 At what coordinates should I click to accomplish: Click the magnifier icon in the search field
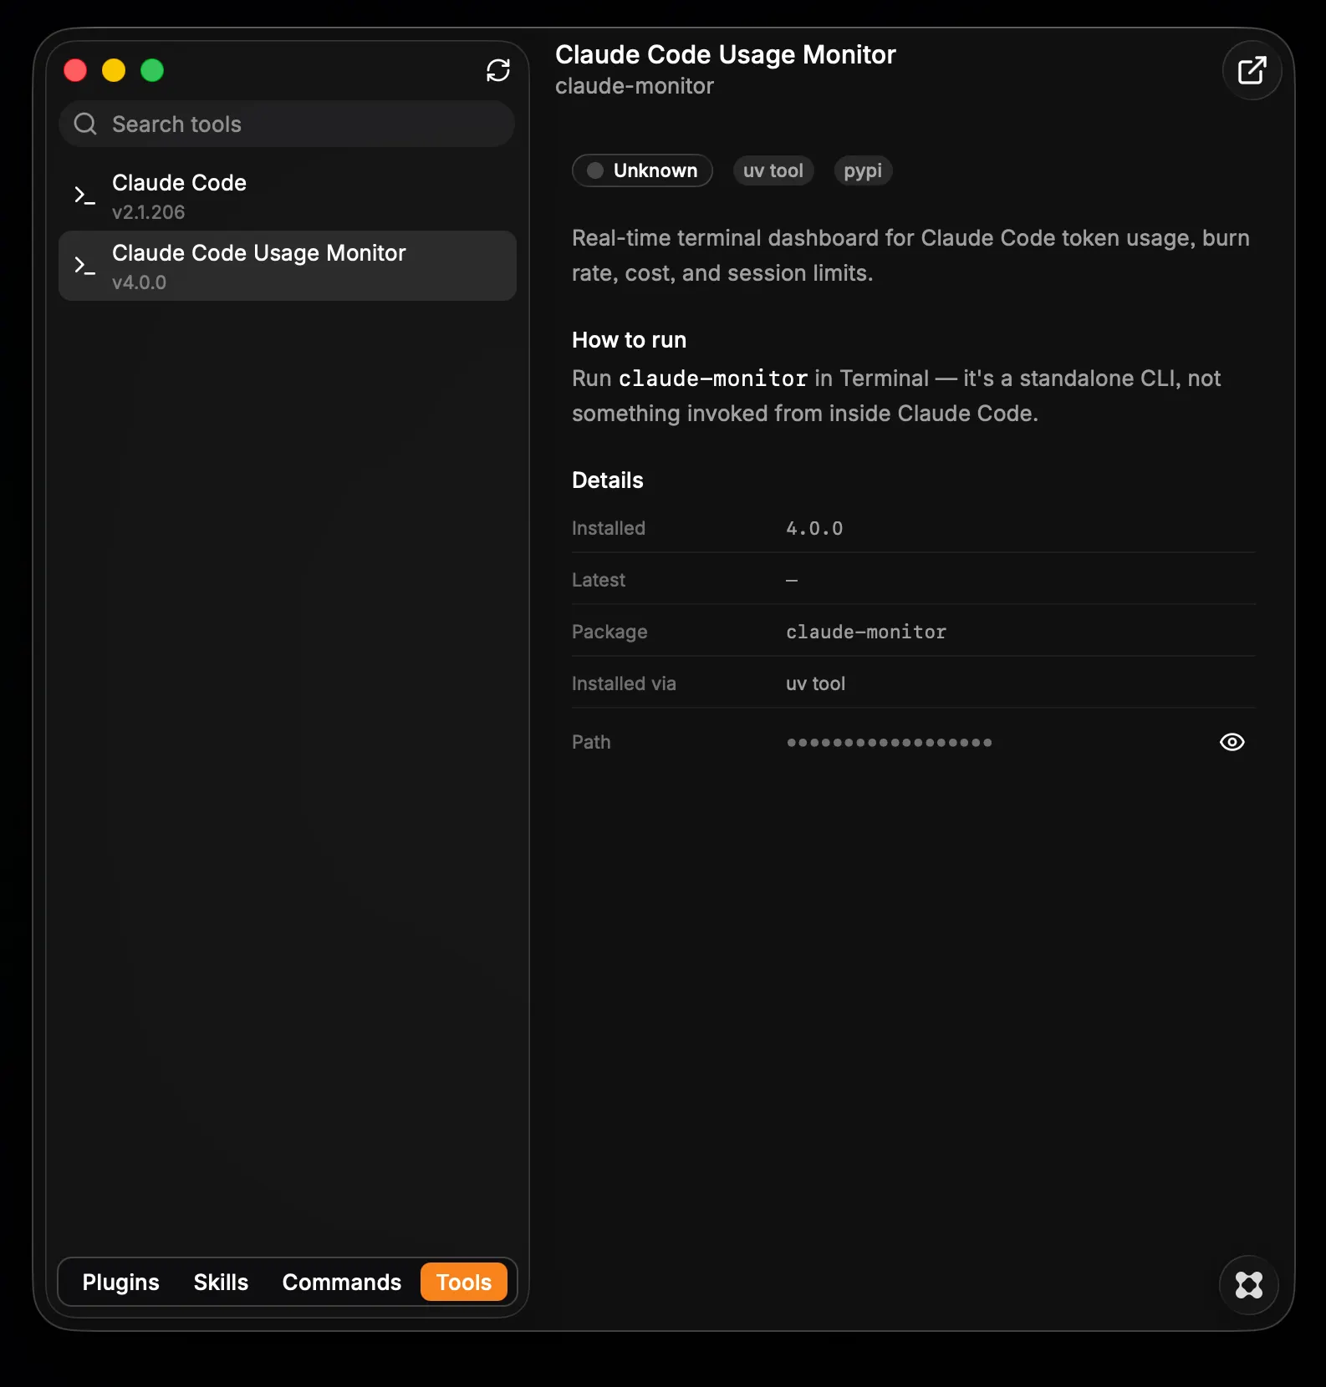click(x=85, y=124)
